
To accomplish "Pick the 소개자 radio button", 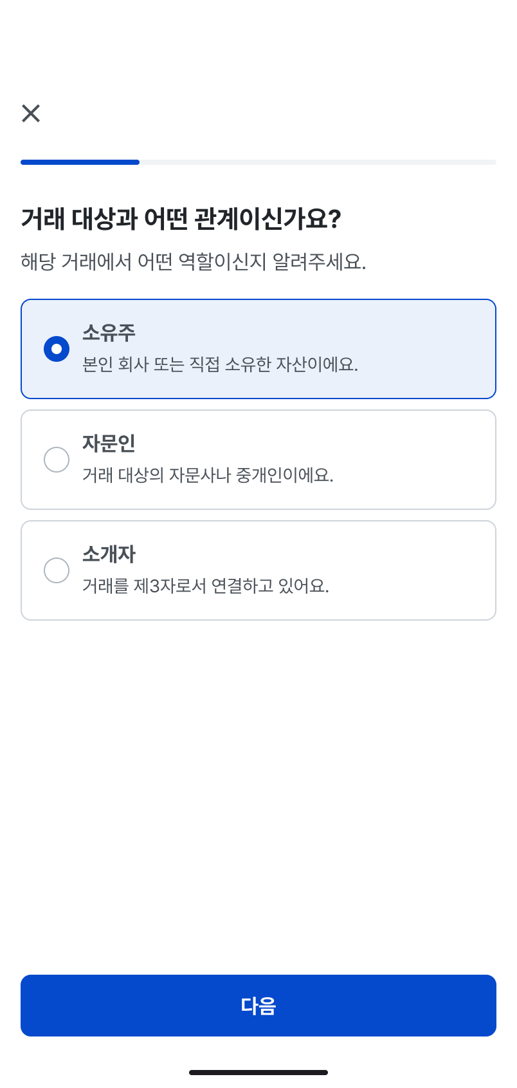I will (57, 570).
